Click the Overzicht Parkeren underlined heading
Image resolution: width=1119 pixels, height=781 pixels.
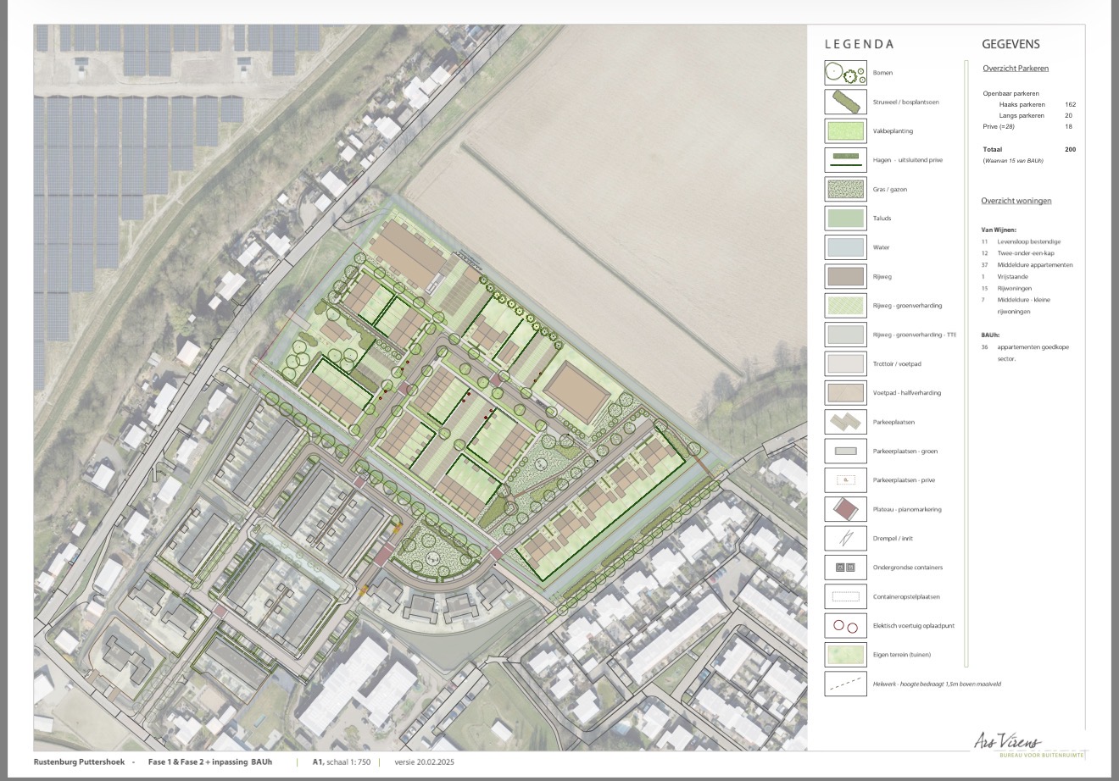(x=1015, y=69)
